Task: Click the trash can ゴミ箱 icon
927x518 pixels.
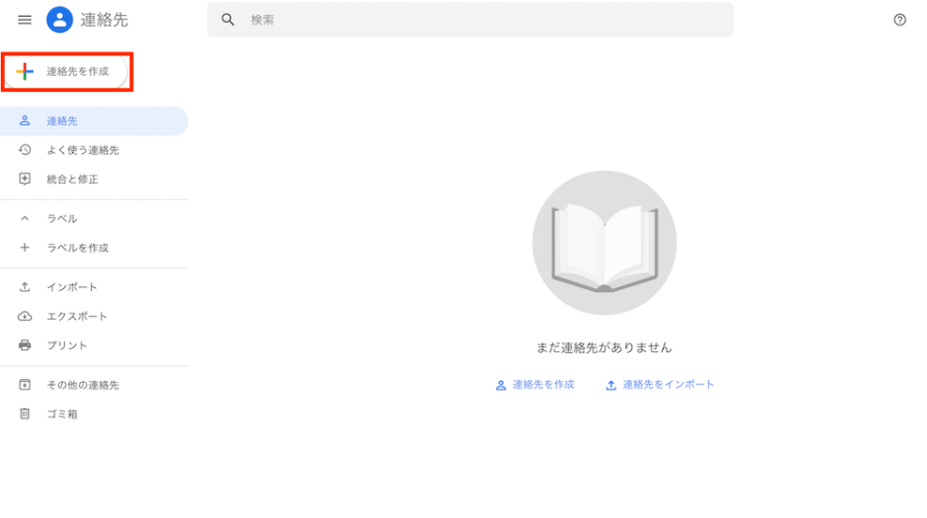Action: pos(26,414)
